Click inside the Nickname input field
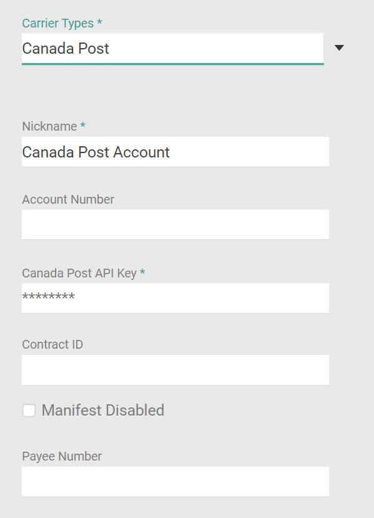 tap(175, 151)
